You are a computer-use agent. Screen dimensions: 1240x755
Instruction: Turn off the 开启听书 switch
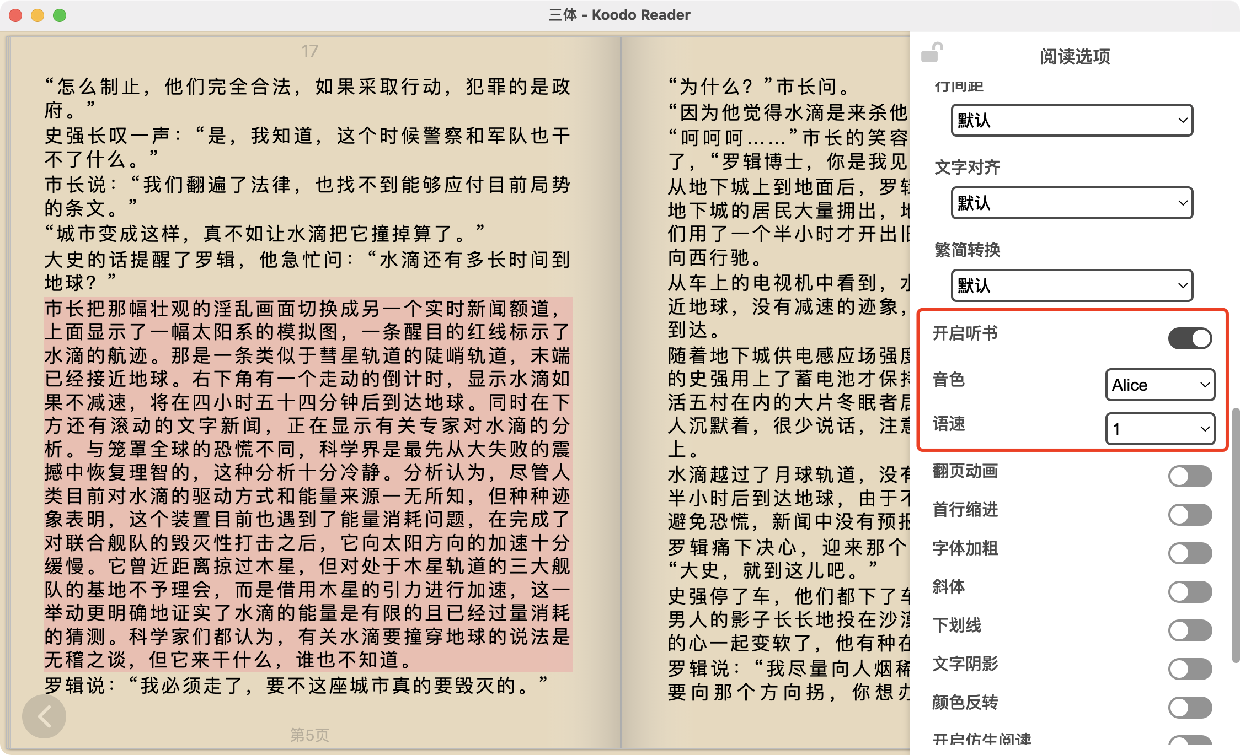point(1190,338)
